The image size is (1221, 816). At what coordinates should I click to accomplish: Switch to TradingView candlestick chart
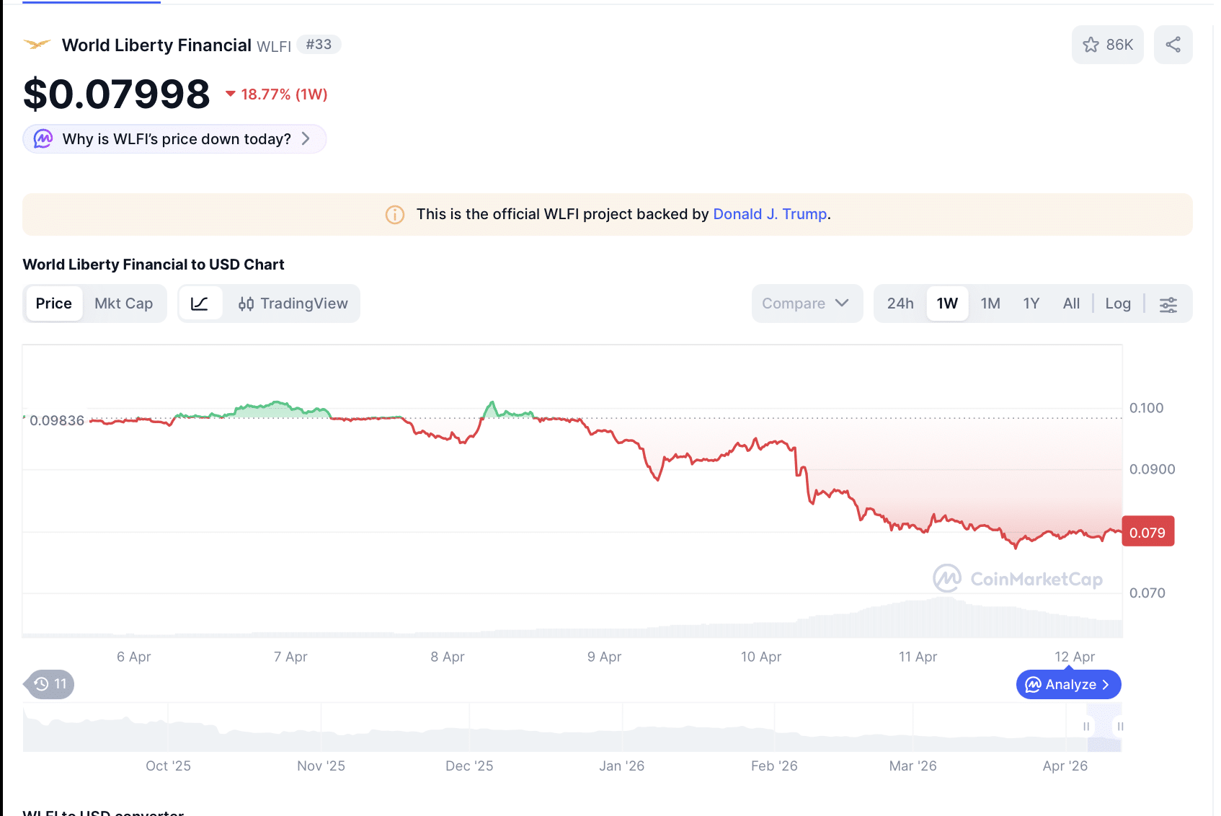293,303
